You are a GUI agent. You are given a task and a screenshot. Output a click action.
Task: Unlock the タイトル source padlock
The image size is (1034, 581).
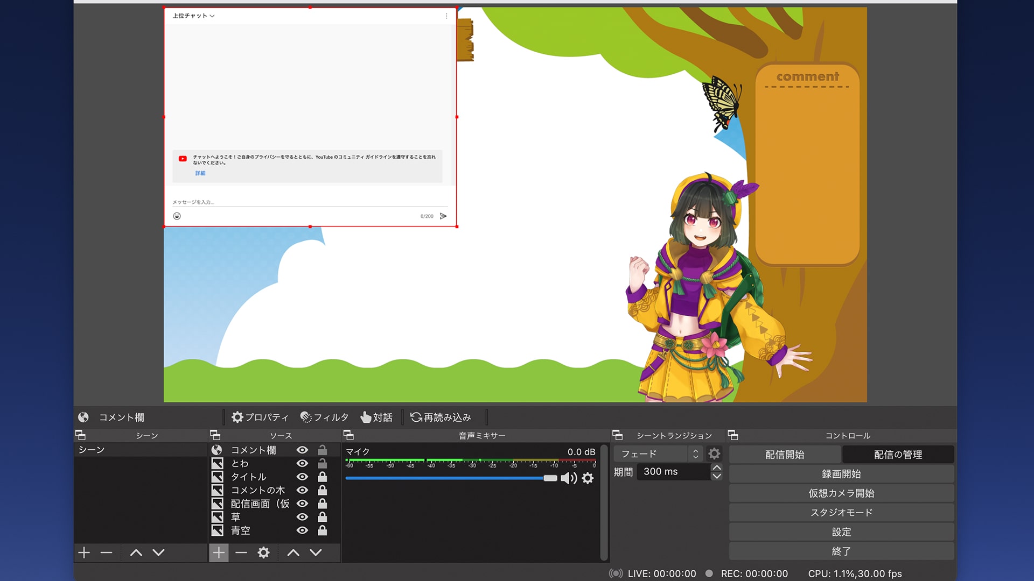pos(322,477)
